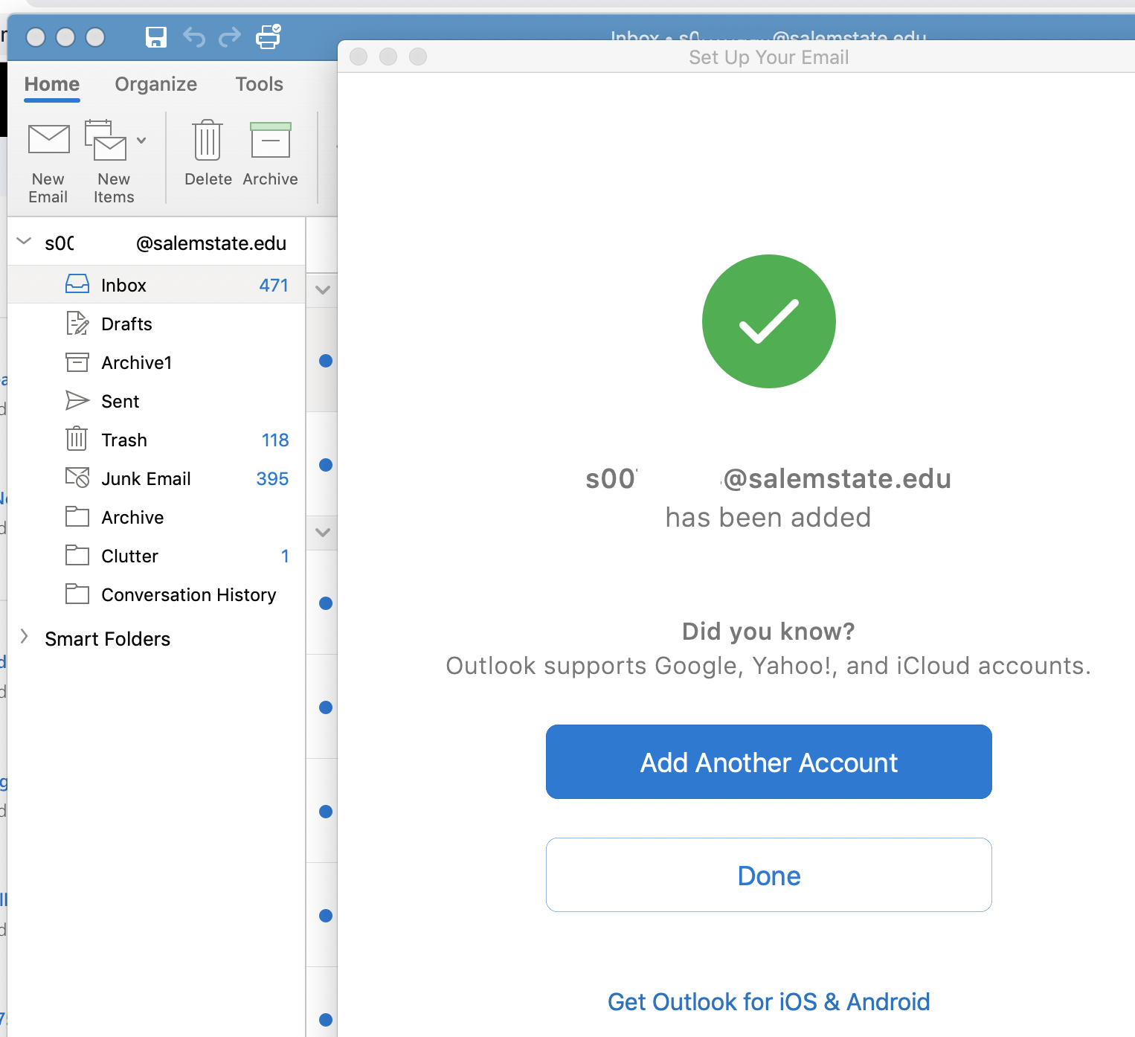
Task: Open the Sent folder
Action: [x=156, y=401]
